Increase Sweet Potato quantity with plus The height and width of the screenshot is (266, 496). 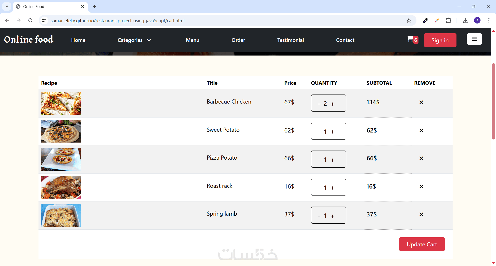(x=332, y=132)
